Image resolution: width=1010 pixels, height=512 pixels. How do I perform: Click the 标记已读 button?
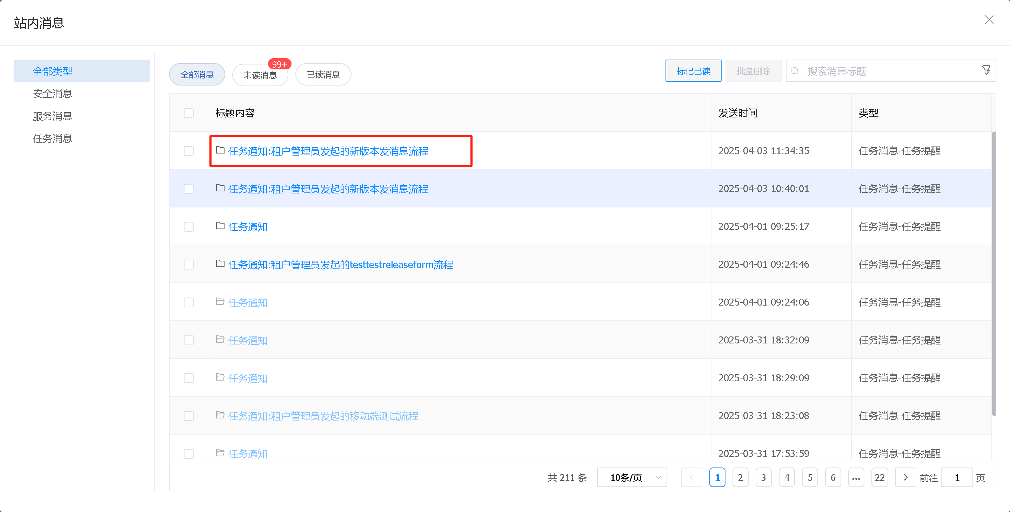(693, 71)
